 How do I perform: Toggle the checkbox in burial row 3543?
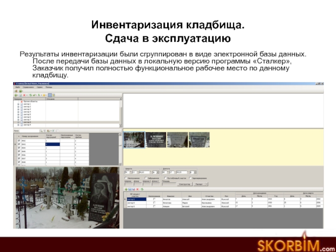coord(19,144)
